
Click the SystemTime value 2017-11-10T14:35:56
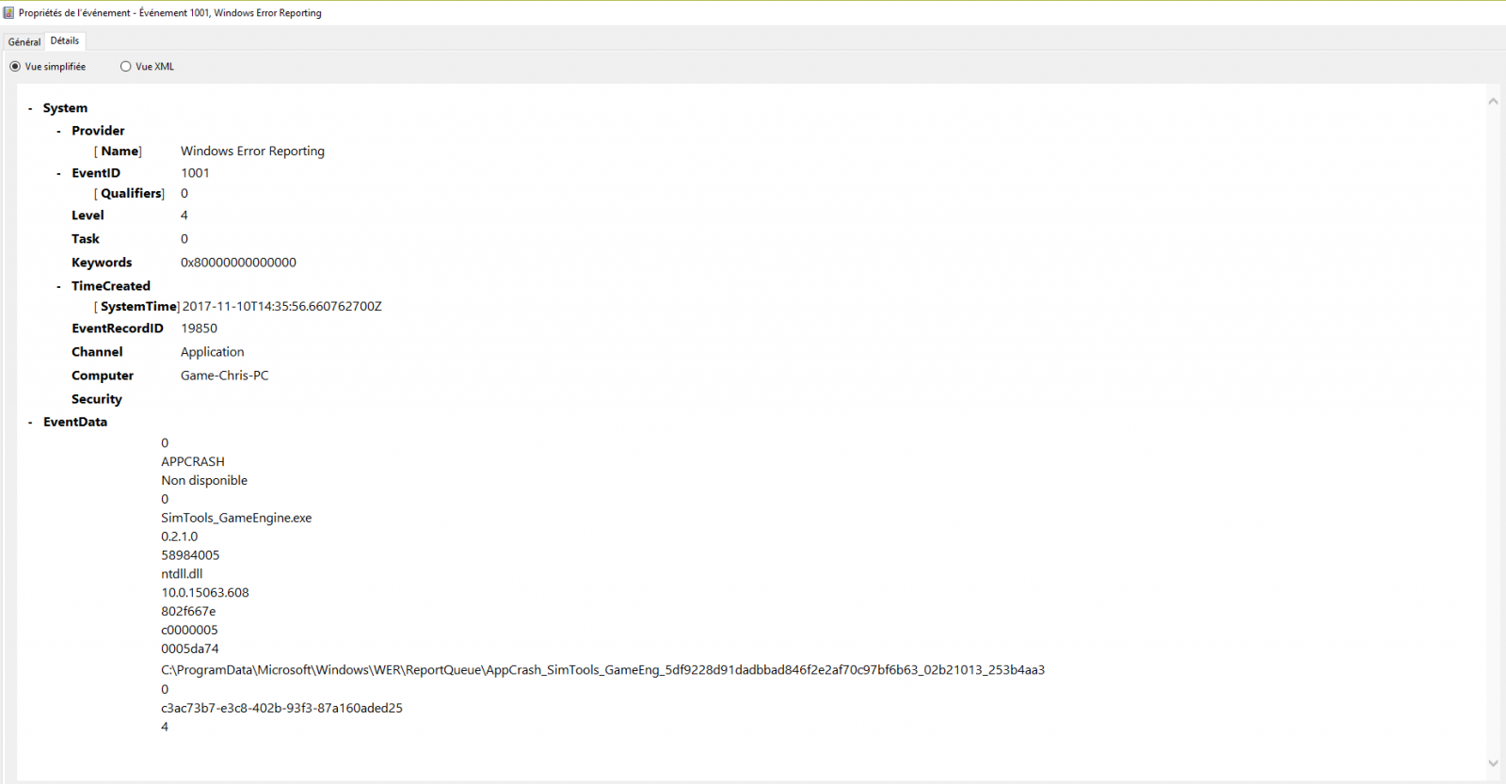click(281, 307)
